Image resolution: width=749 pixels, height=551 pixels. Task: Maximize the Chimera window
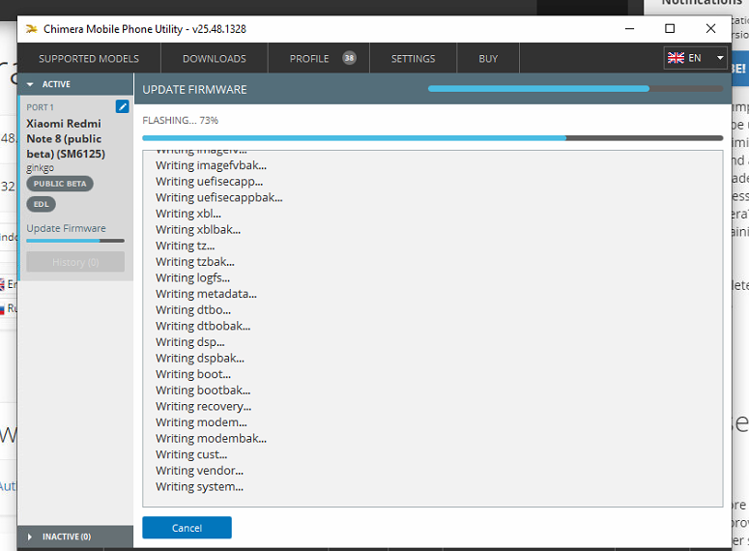pyautogui.click(x=670, y=29)
